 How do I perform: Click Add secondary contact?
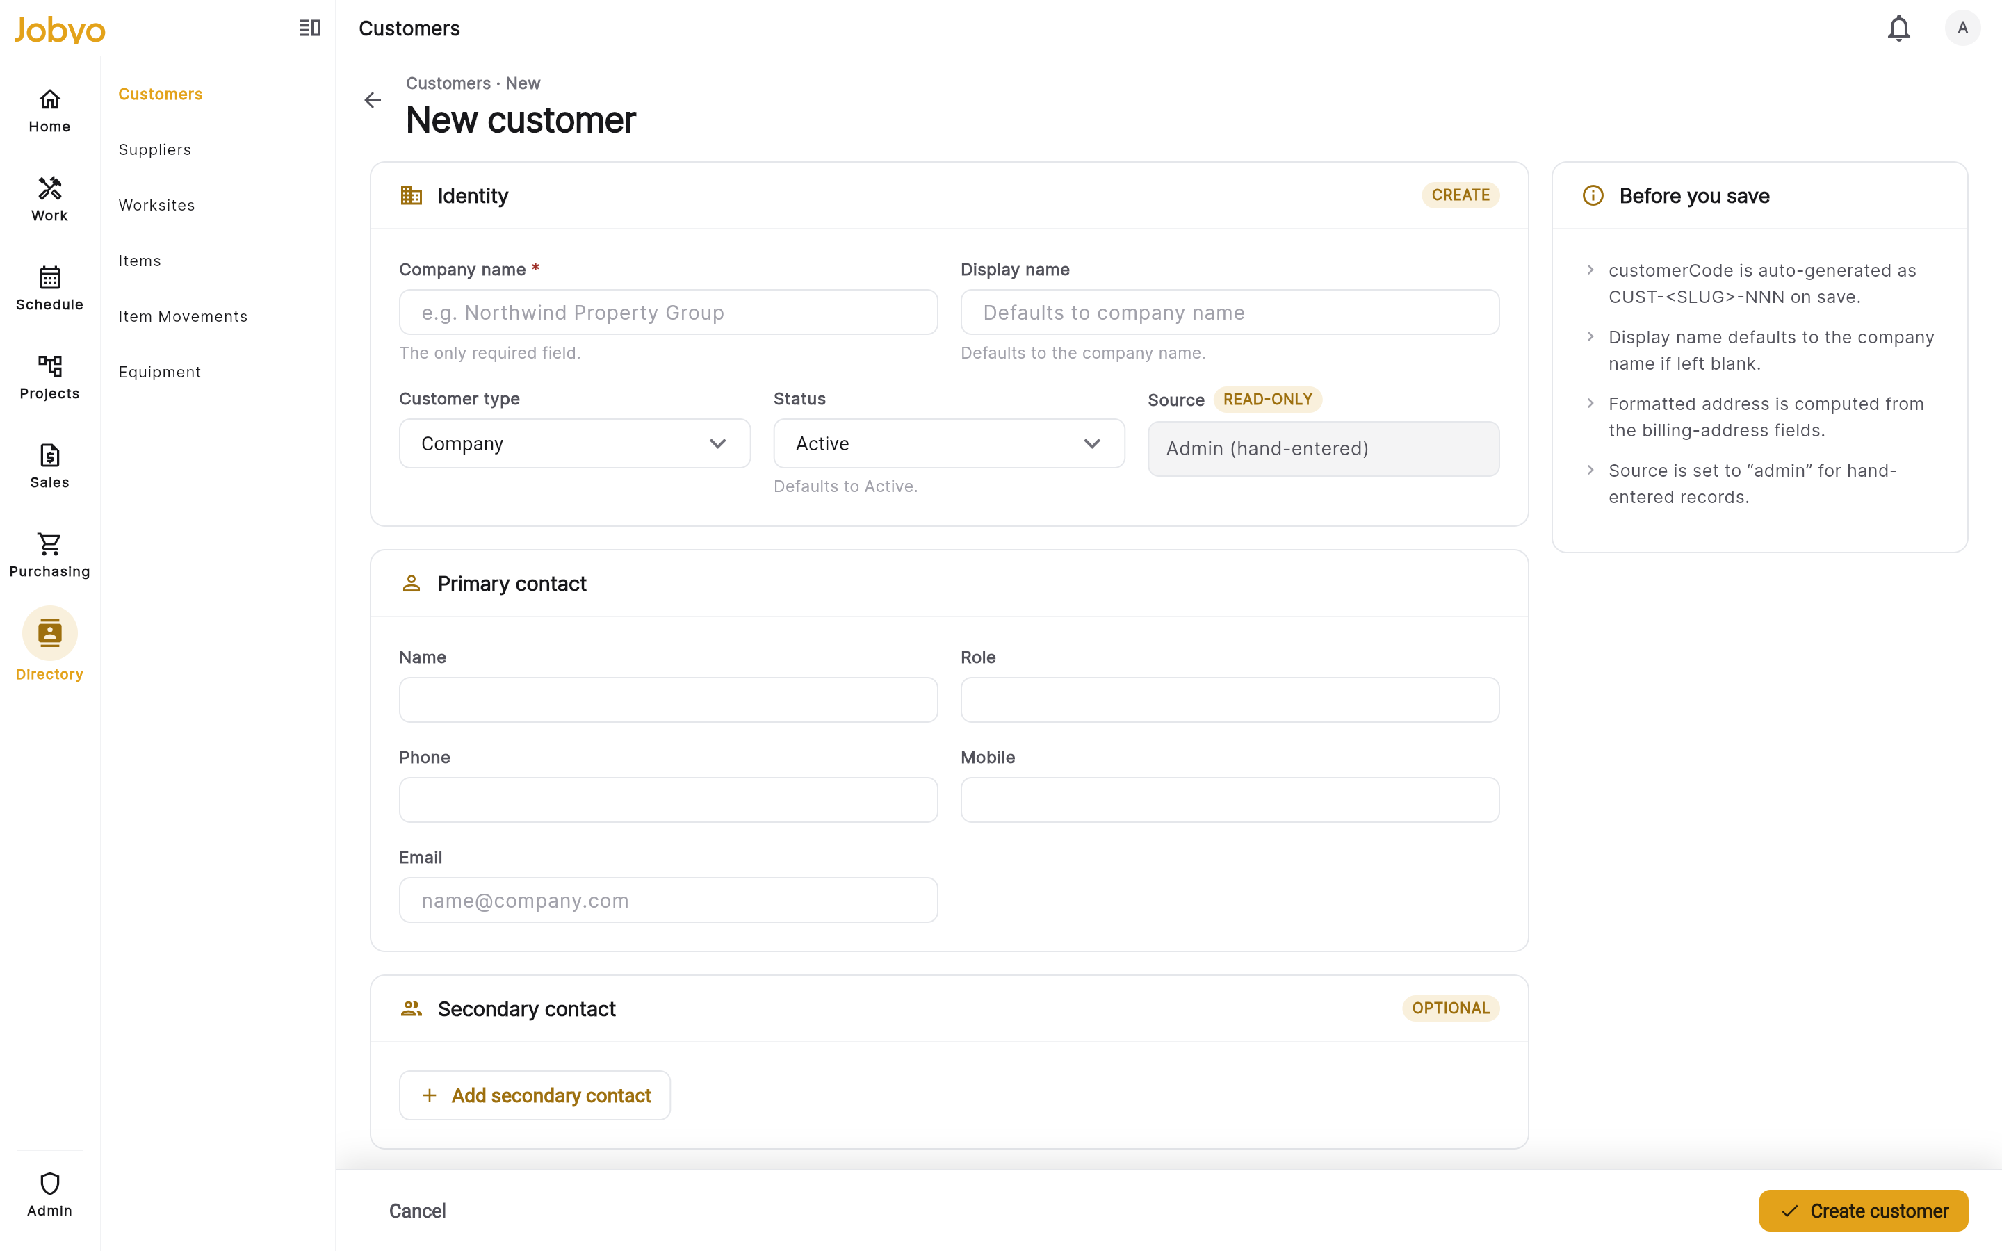535,1095
